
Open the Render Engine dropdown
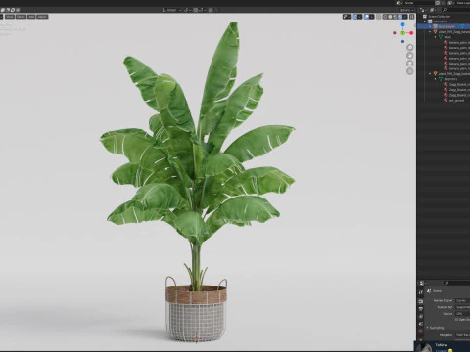coord(462,300)
